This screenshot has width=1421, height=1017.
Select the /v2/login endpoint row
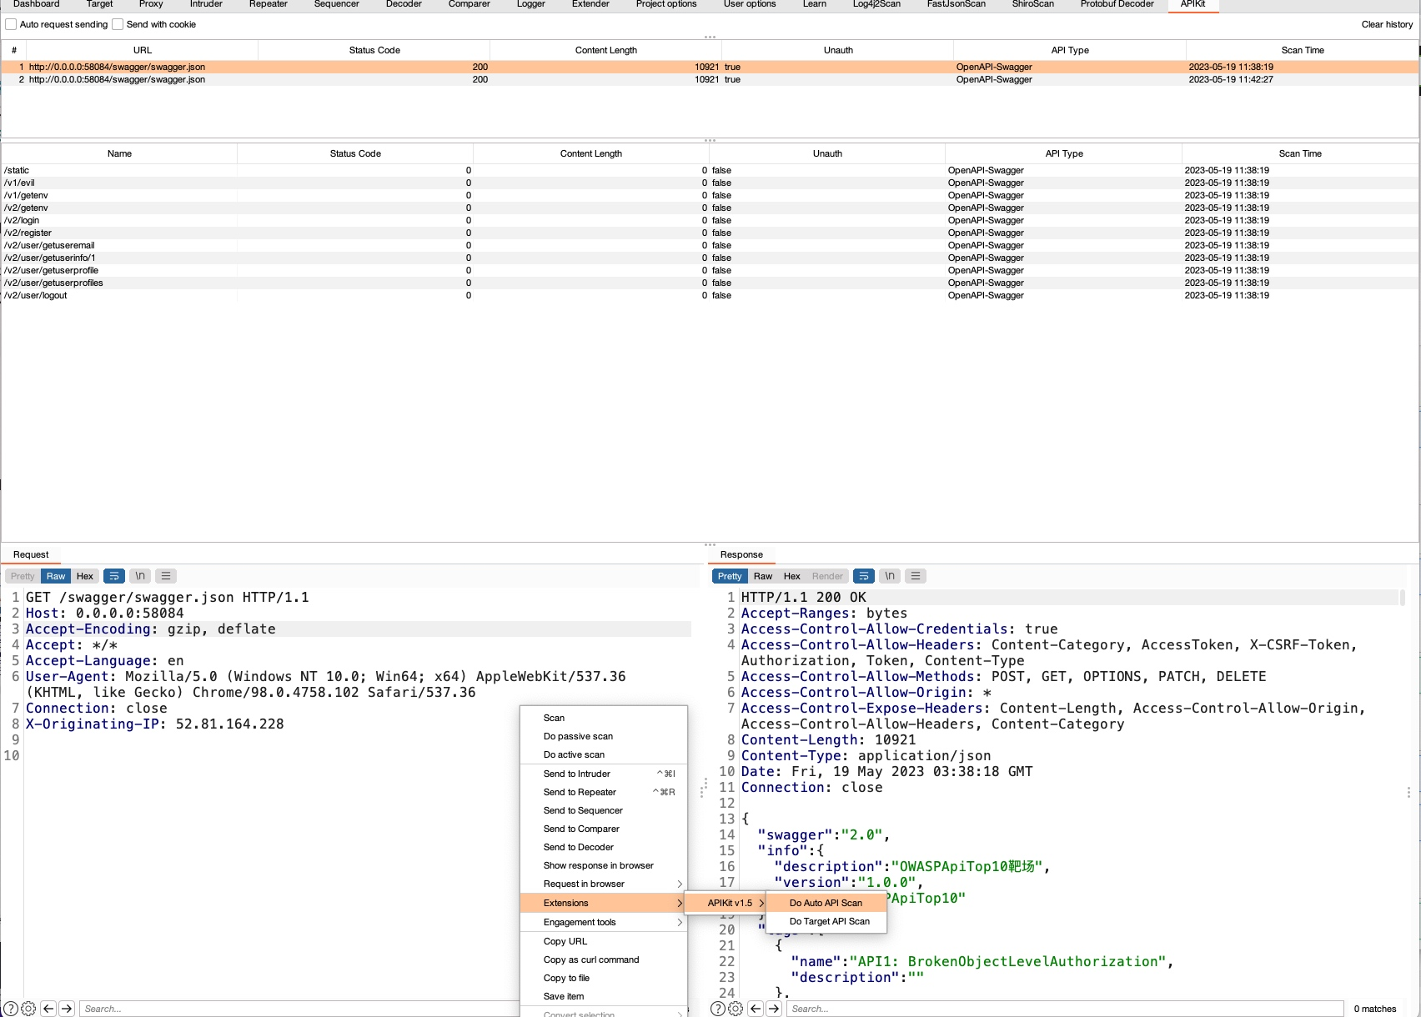coord(710,220)
